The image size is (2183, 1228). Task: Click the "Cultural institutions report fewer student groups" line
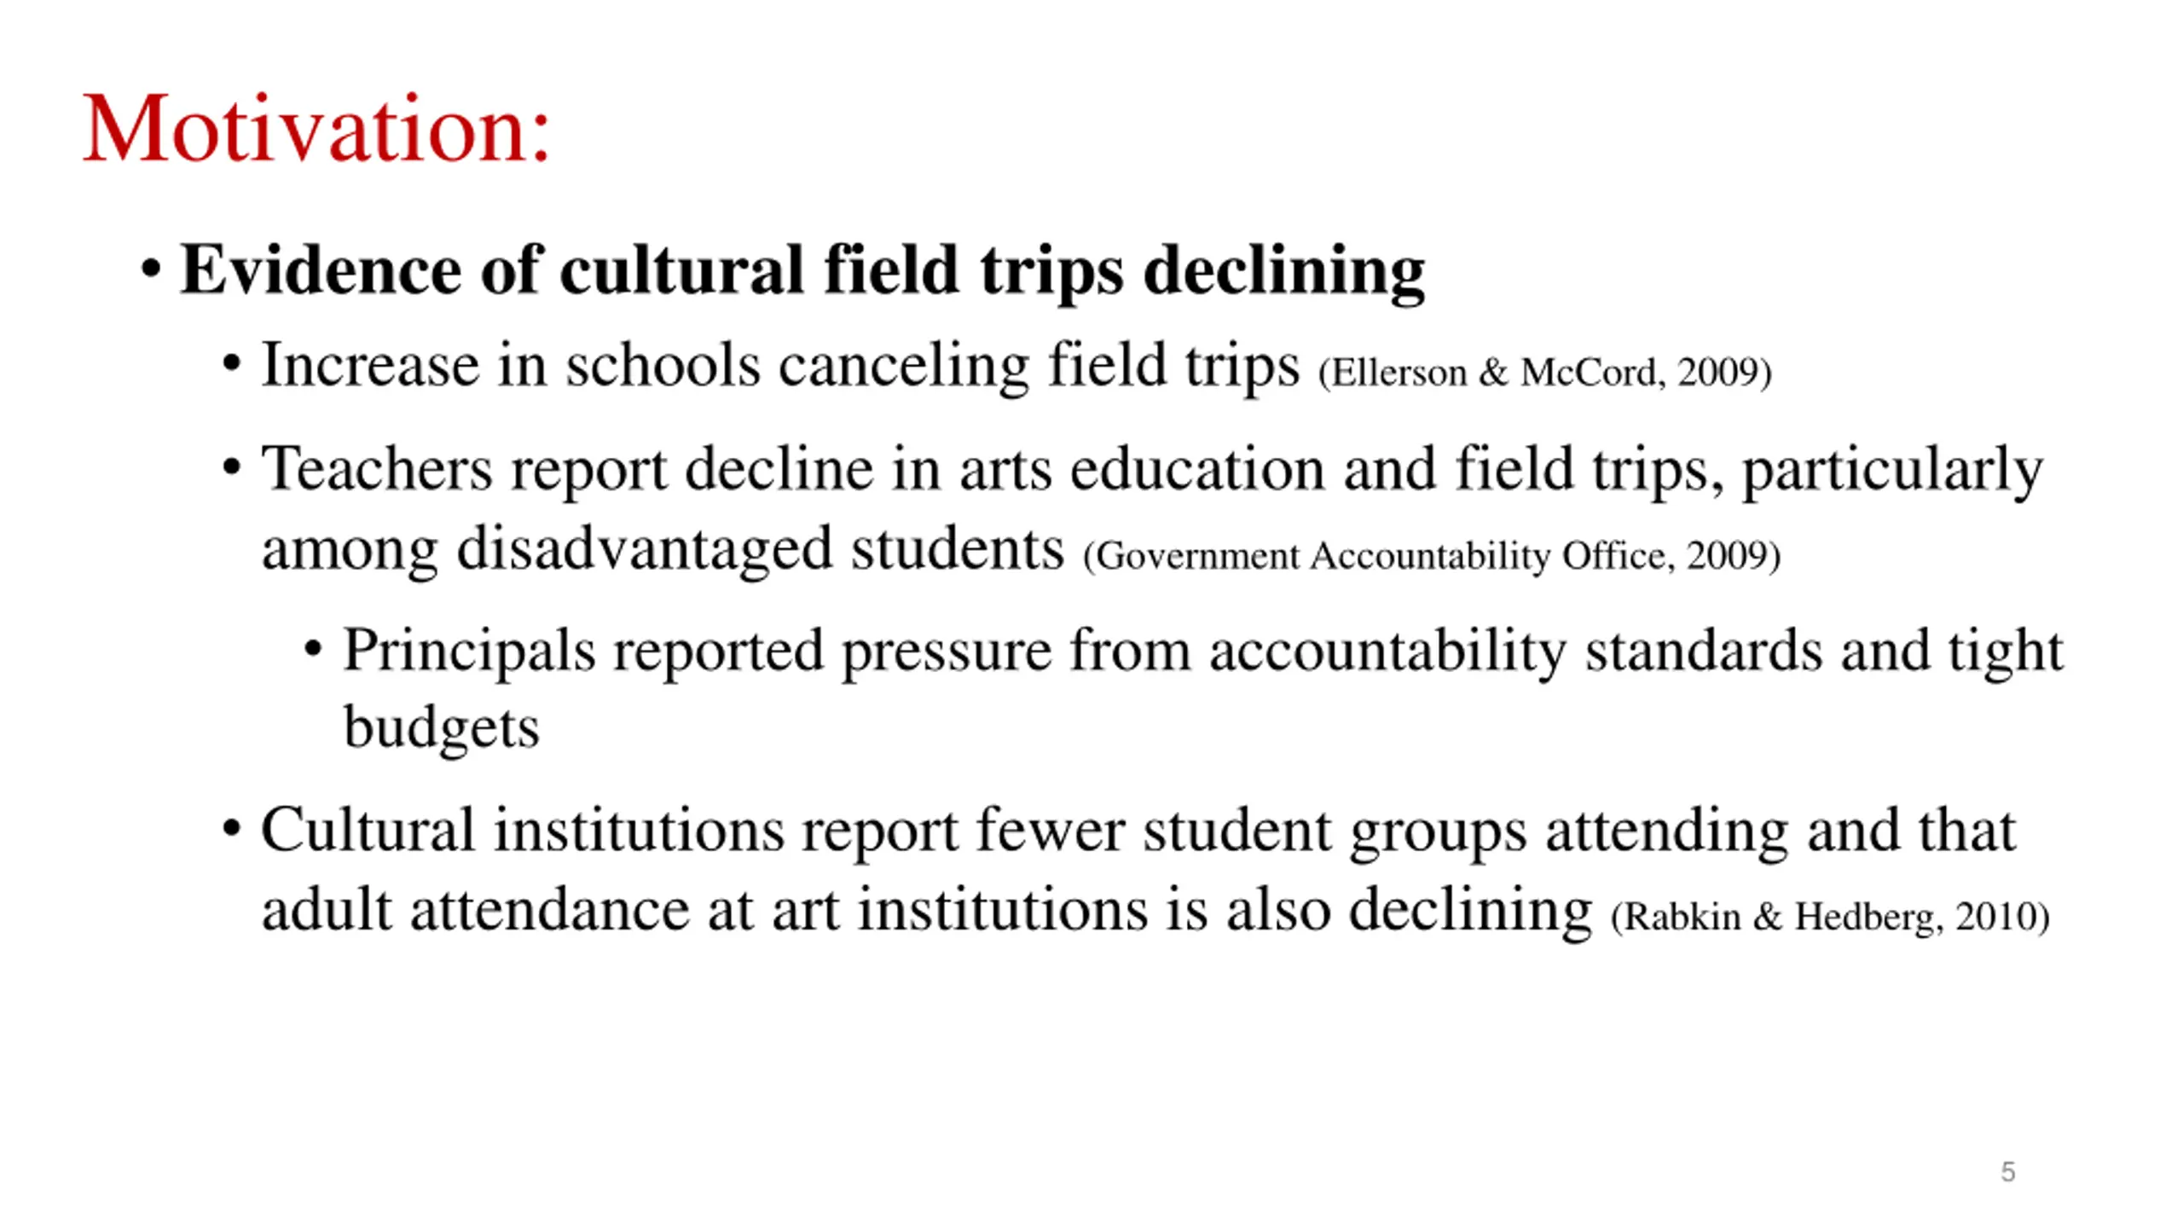(1138, 831)
